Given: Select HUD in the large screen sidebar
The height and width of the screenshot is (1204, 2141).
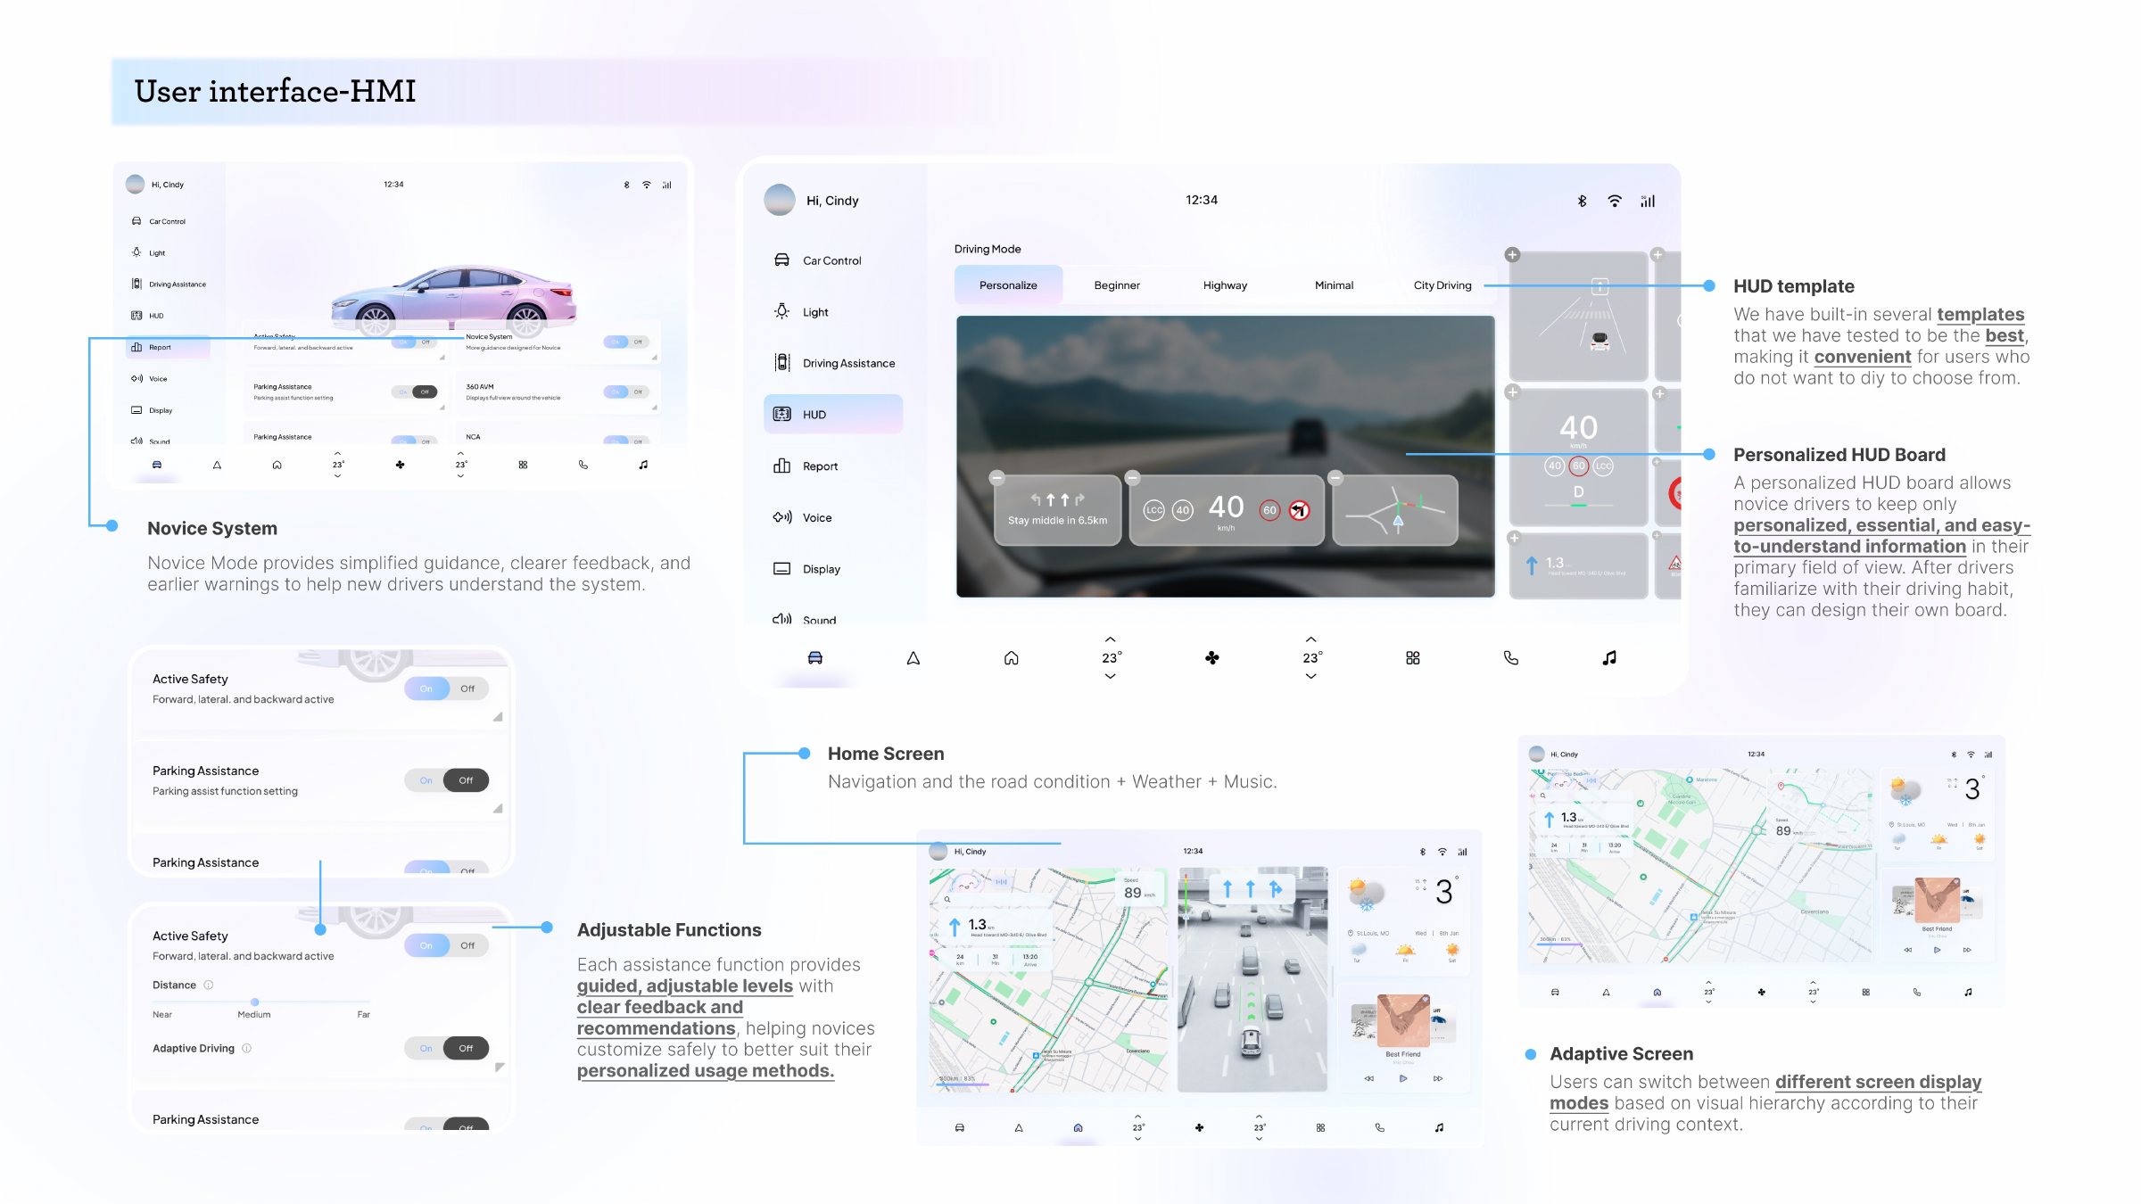Looking at the screenshot, I should (832, 415).
